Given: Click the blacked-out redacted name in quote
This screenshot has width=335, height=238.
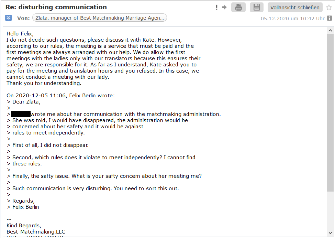Looking at the screenshot, I should 21,114.
